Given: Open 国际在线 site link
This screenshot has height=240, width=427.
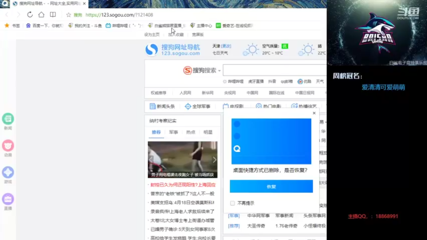Looking at the screenshot, I should pyautogui.click(x=276, y=93).
